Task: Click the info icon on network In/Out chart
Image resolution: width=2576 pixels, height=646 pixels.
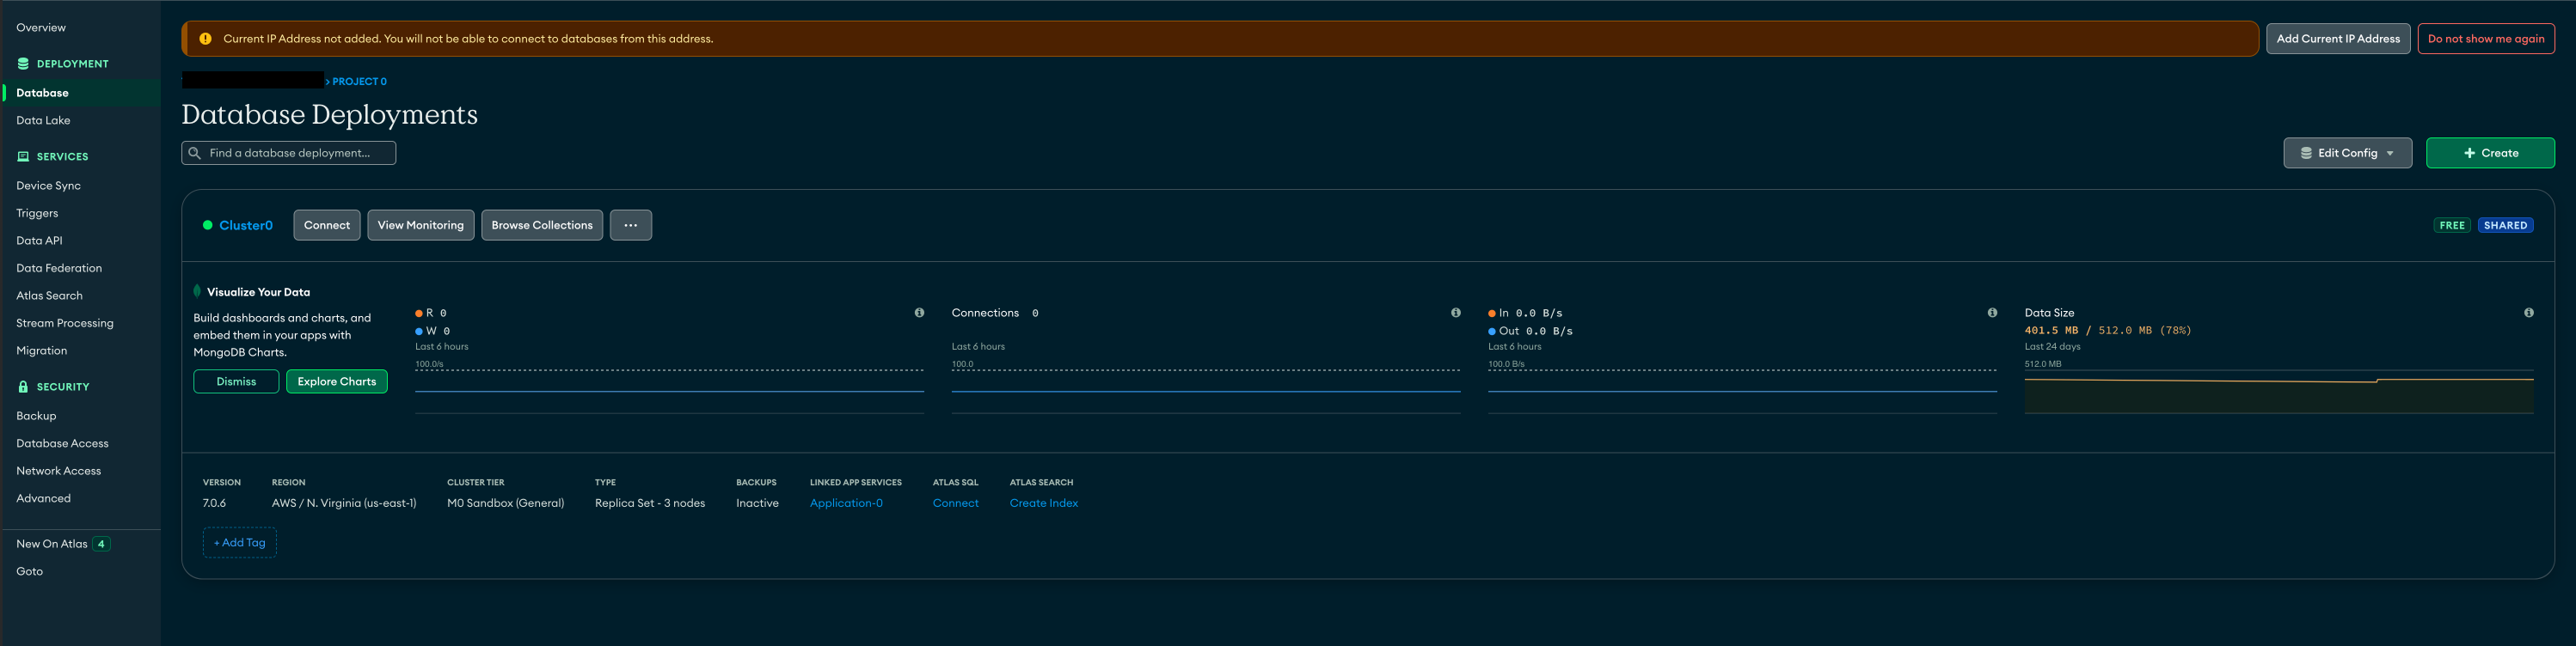Action: [x=1992, y=313]
